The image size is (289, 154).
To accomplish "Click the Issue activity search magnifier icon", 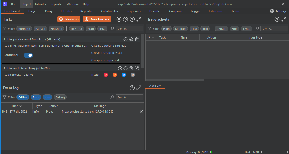I will [x=257, y=28].
